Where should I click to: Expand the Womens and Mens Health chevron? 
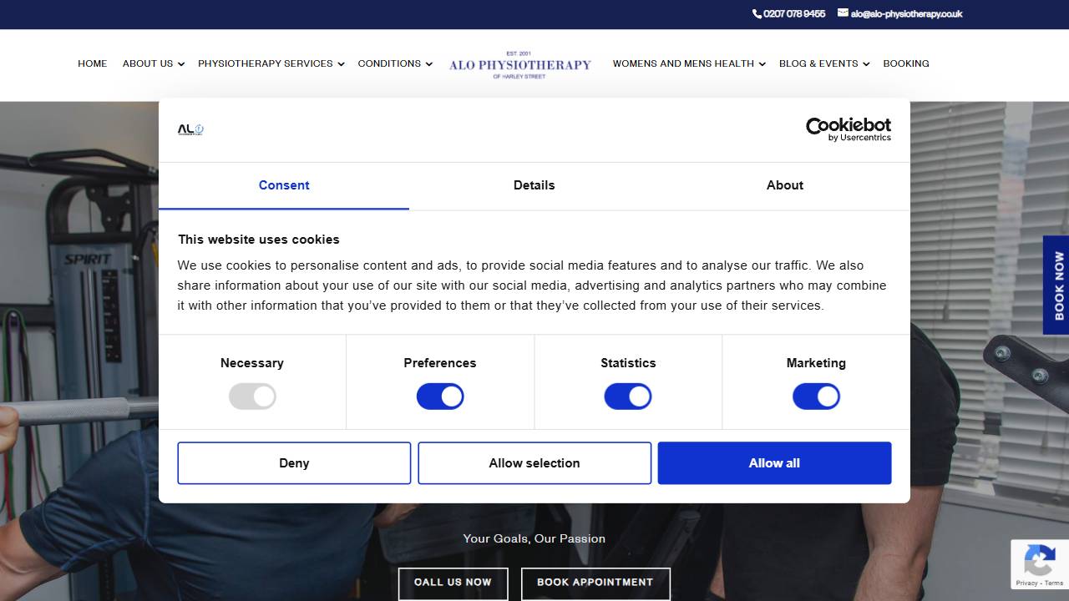click(x=762, y=64)
